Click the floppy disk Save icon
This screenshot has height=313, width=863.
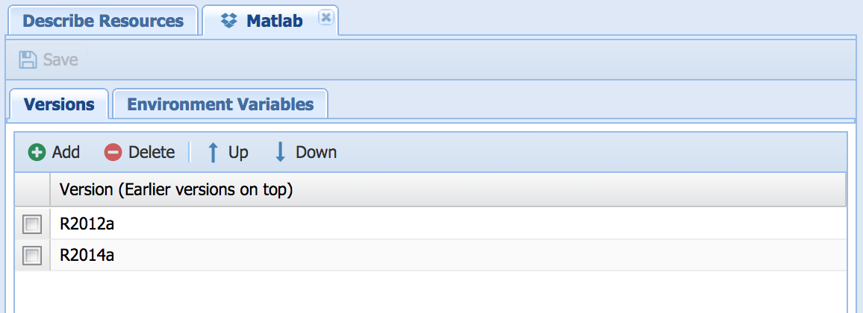point(28,60)
